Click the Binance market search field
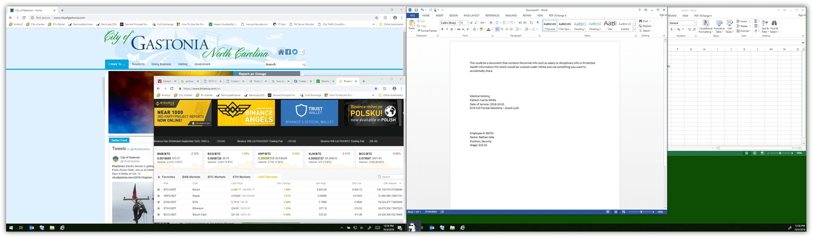This screenshot has width=813, height=238. point(390,177)
